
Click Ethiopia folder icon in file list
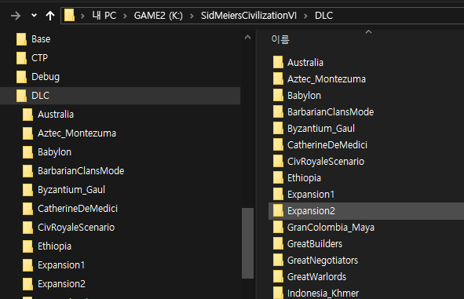pyautogui.click(x=278, y=178)
